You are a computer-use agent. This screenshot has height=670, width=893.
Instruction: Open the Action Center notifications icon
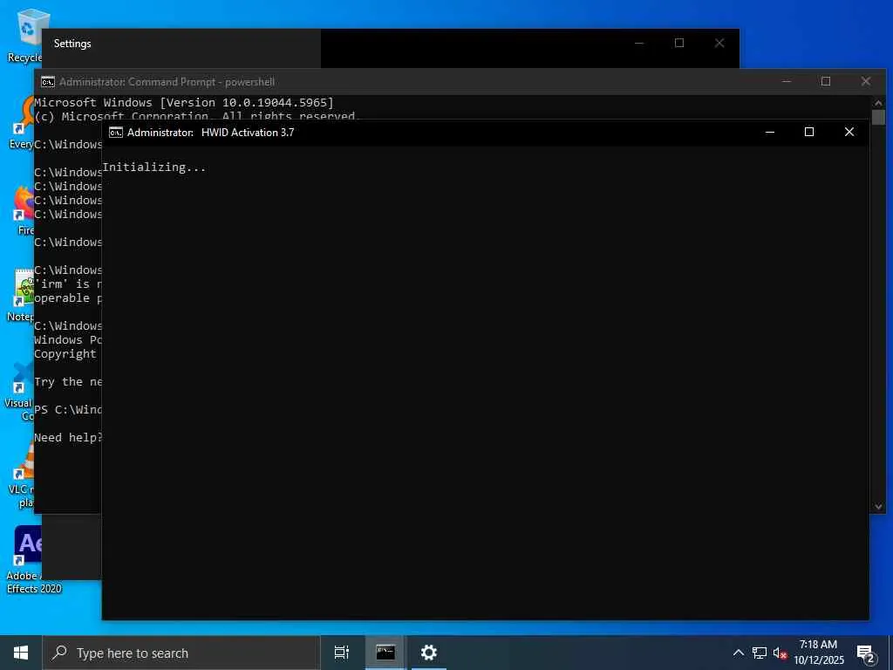point(866,653)
